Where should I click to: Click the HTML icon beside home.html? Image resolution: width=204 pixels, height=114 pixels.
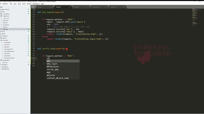point(3,42)
